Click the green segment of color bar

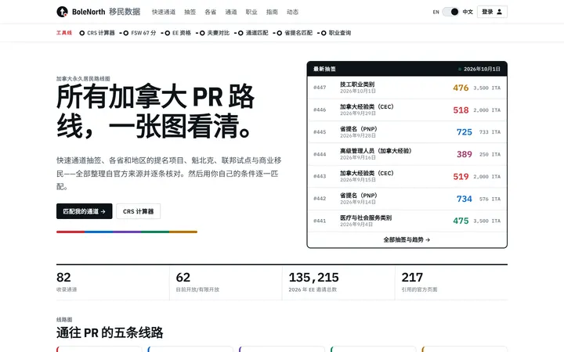click(155, 232)
